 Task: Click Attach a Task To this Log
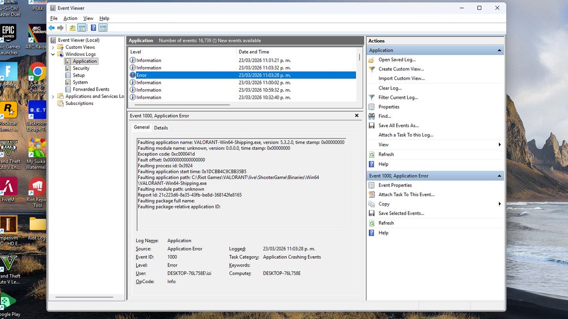point(406,135)
